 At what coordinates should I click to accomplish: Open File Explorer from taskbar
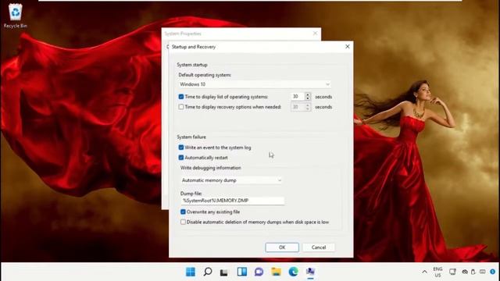(x=276, y=272)
